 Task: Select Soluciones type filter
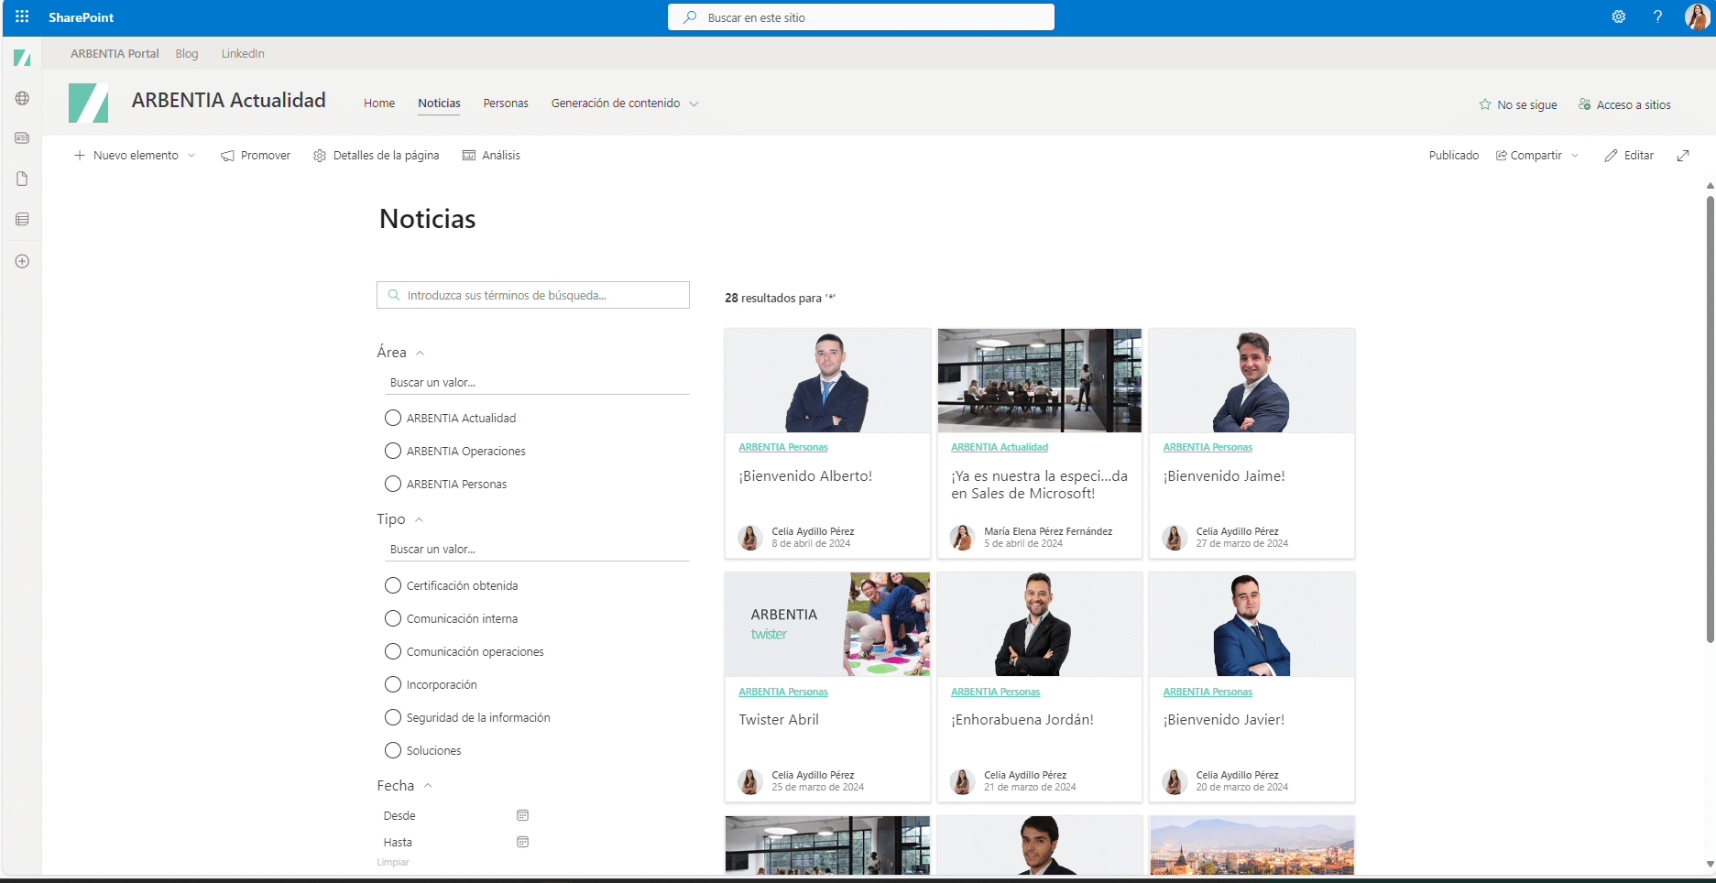pos(393,750)
